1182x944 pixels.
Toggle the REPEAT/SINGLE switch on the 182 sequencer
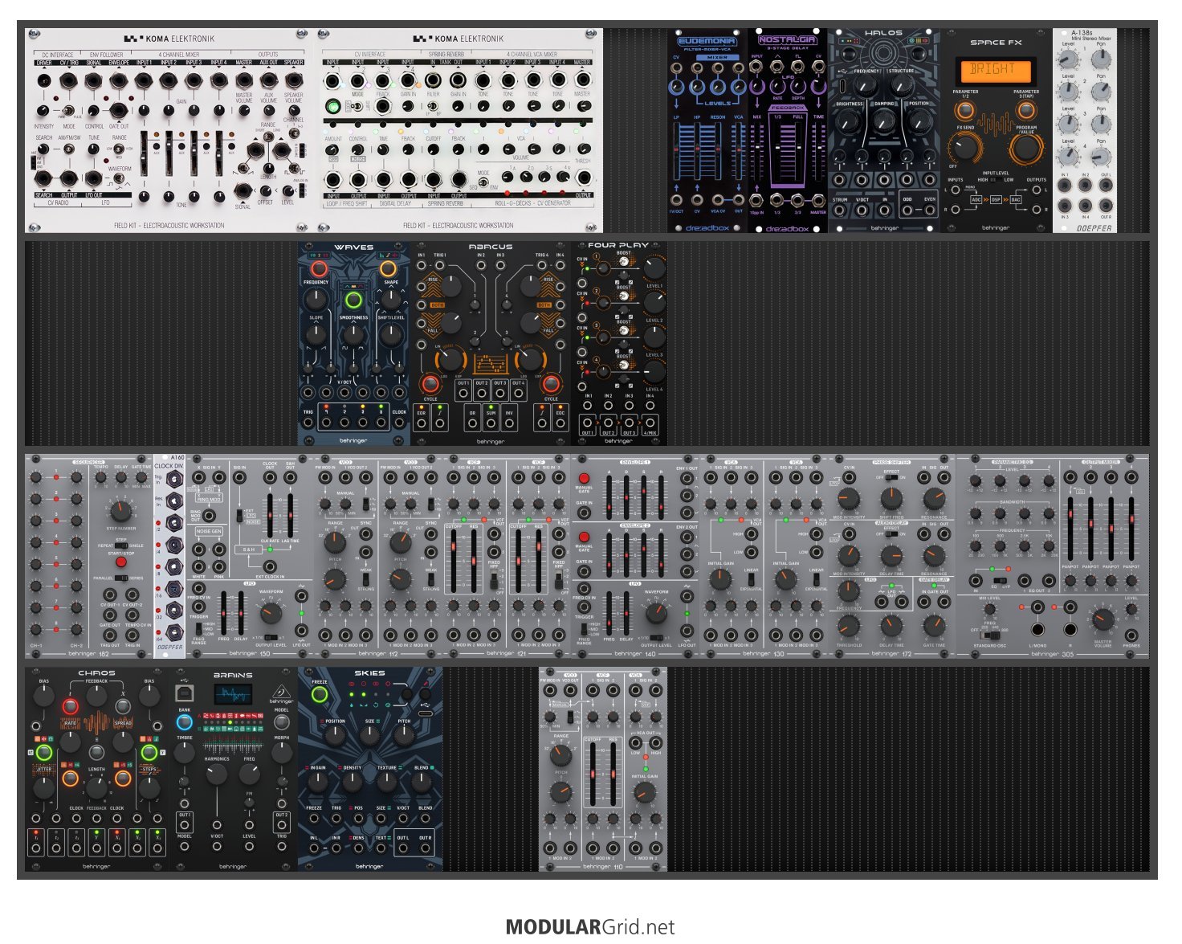120,546
